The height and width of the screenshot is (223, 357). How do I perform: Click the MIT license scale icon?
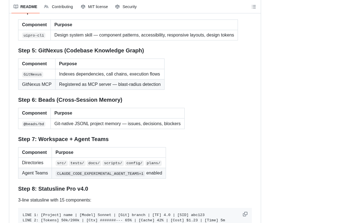[x=83, y=7]
